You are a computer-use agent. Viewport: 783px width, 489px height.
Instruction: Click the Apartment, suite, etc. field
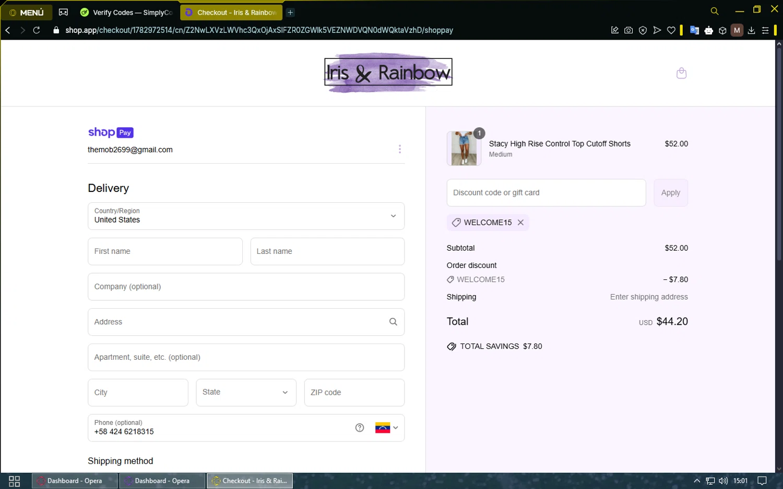point(246,357)
